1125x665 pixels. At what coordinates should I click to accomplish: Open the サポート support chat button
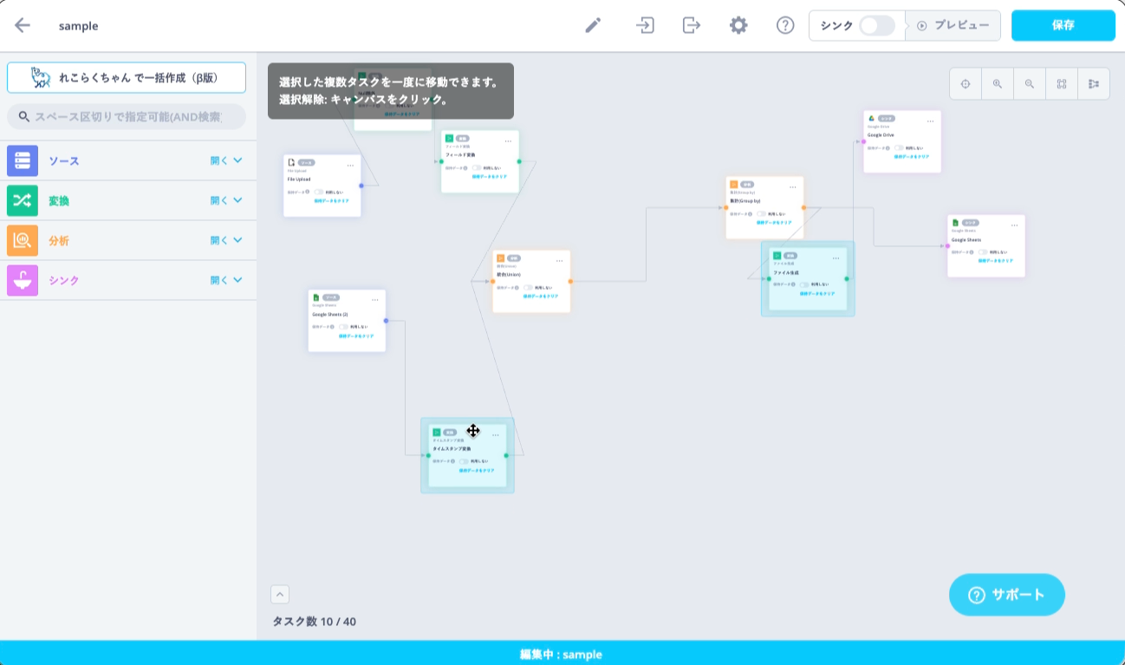pos(1007,595)
